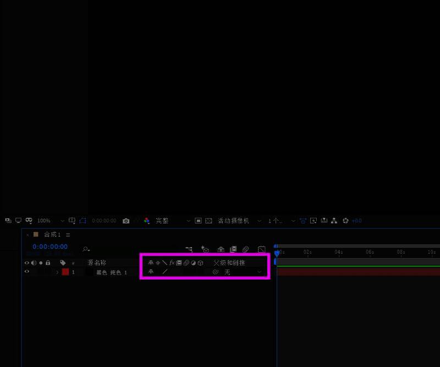
Task: Open the 合成1 panel hamburger menu
Action: pyautogui.click(x=68, y=234)
